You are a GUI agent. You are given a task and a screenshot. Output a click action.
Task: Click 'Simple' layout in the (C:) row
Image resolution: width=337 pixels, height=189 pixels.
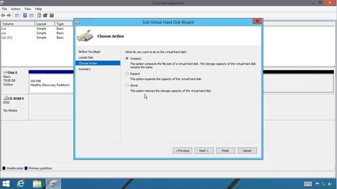pos(41,37)
